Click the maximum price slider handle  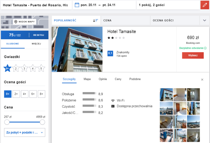click(x=42, y=122)
